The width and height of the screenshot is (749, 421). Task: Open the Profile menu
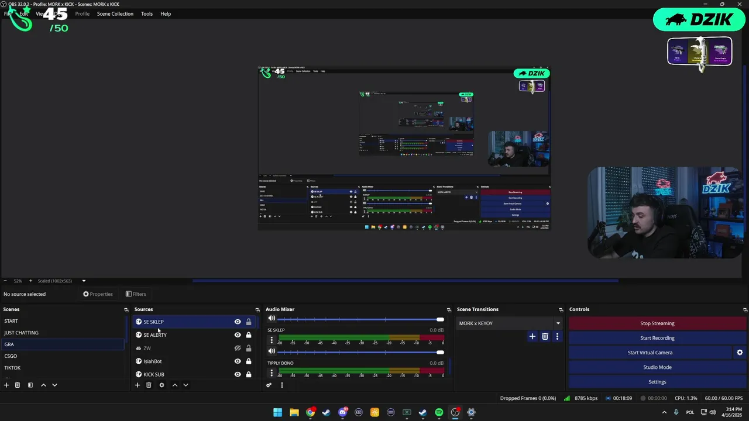click(x=83, y=13)
